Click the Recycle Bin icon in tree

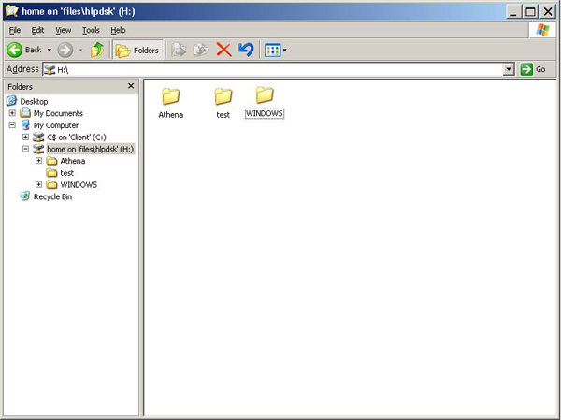[x=25, y=196]
